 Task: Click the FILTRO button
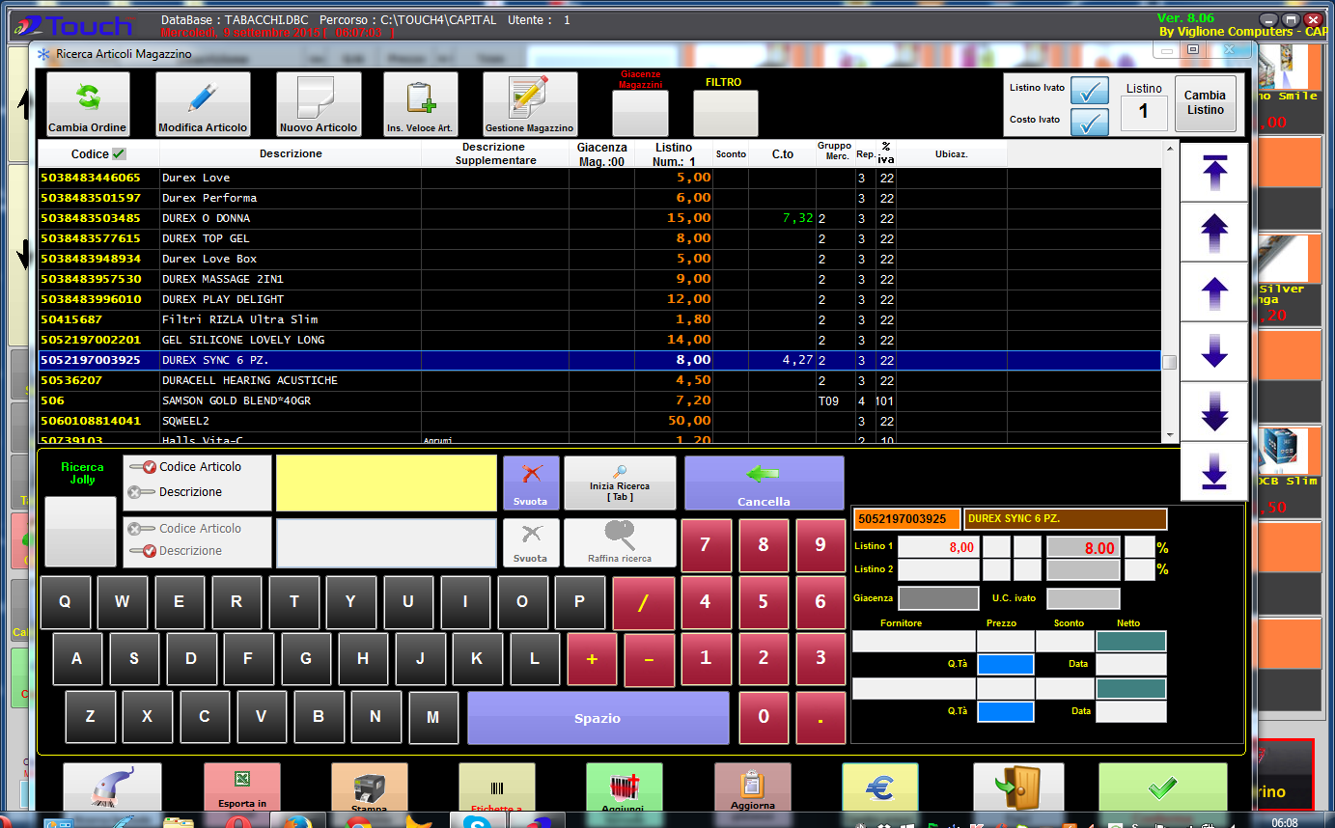[725, 114]
